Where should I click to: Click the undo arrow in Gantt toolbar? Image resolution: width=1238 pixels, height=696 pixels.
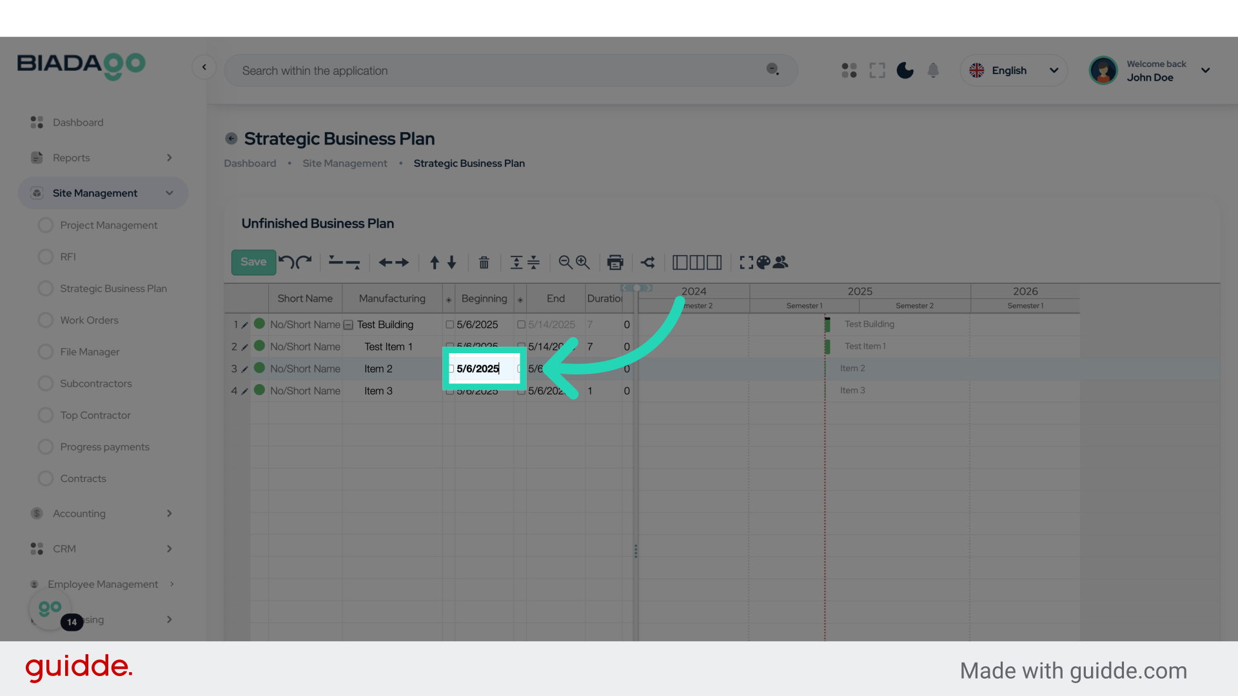coord(286,262)
